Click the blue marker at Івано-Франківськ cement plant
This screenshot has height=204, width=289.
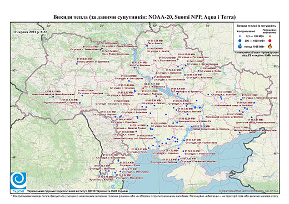pyautogui.click(x=53, y=96)
